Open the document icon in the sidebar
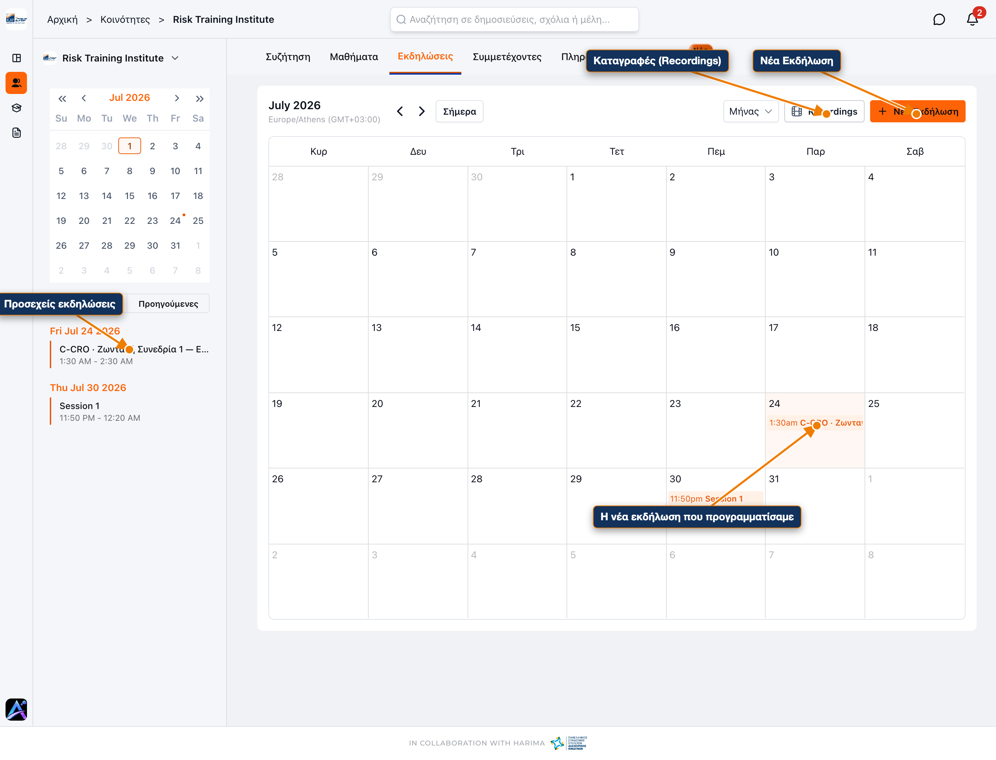 (16, 133)
